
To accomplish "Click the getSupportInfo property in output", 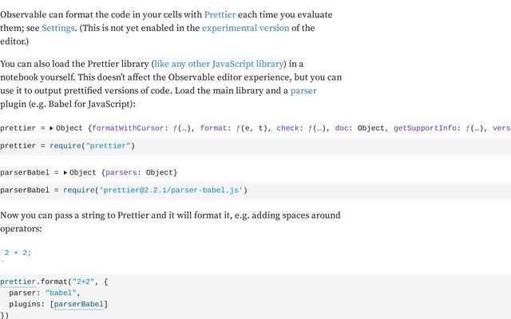I will pos(425,128).
